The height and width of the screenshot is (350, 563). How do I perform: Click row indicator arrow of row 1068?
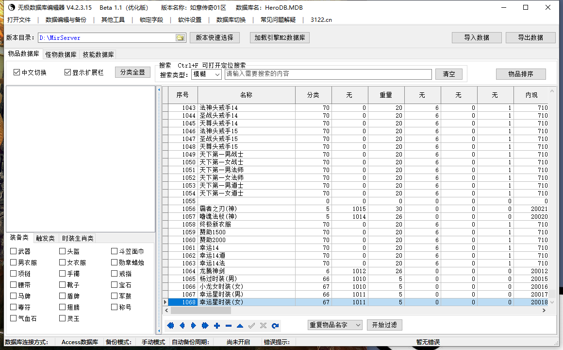[165, 302]
